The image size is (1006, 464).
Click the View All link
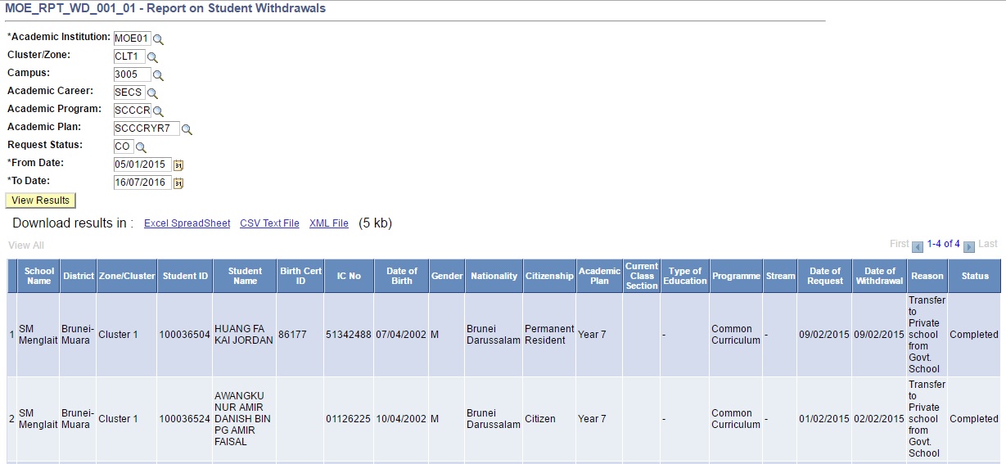[x=26, y=246]
